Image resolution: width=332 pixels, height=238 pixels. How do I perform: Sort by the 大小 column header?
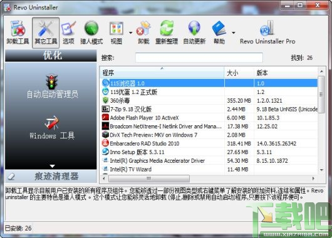[239, 73]
